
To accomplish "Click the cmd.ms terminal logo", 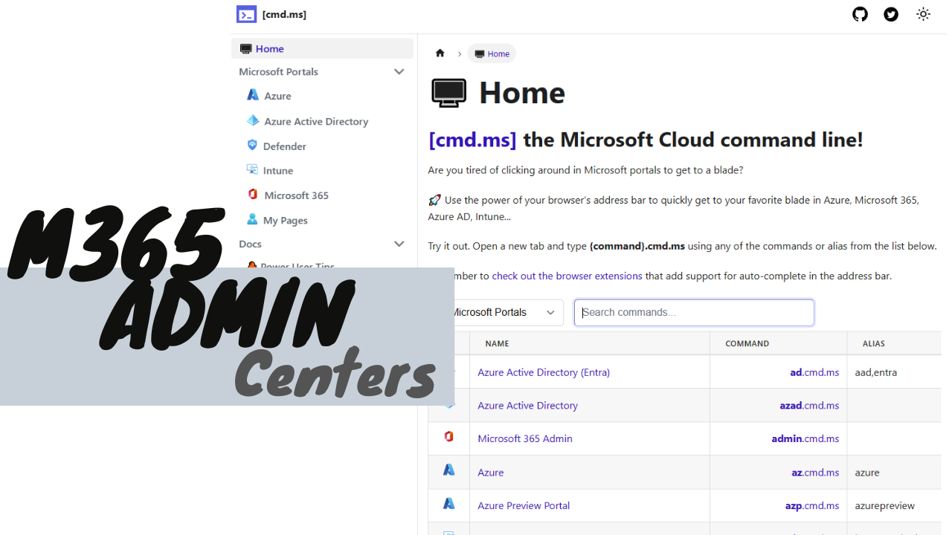I will [x=246, y=13].
